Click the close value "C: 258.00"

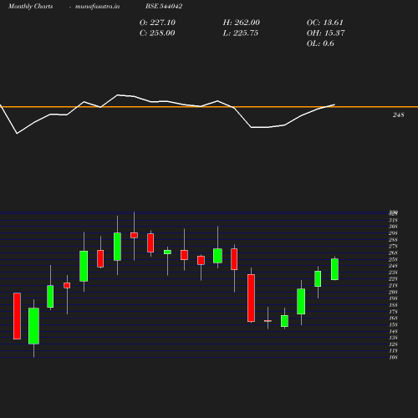point(157,33)
